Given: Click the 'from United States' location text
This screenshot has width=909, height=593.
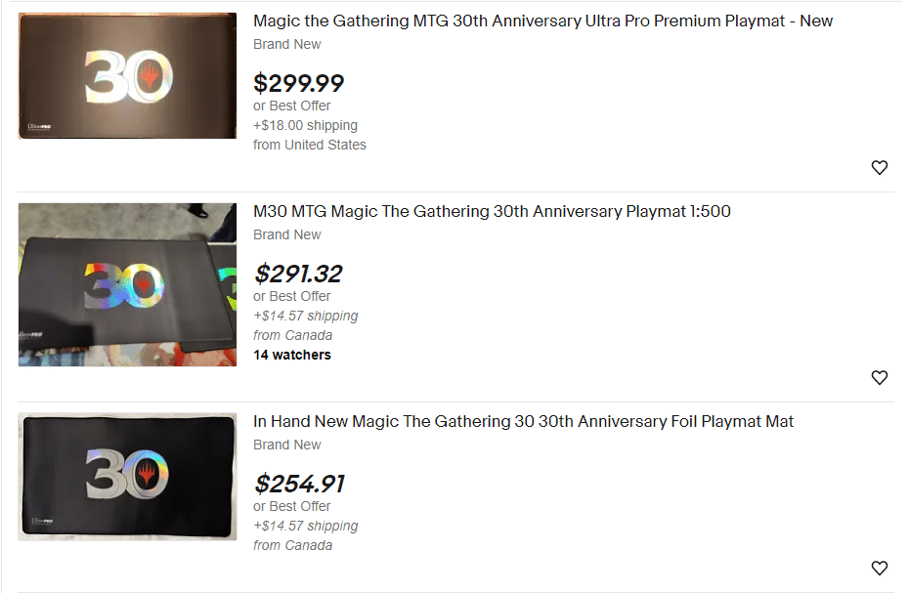Looking at the screenshot, I should pos(309,145).
